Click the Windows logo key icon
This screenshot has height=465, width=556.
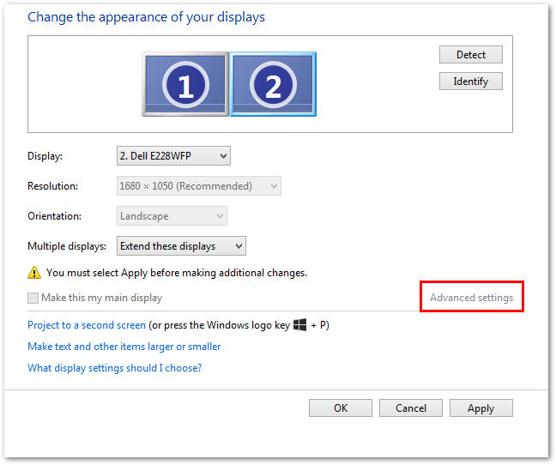coord(300,324)
